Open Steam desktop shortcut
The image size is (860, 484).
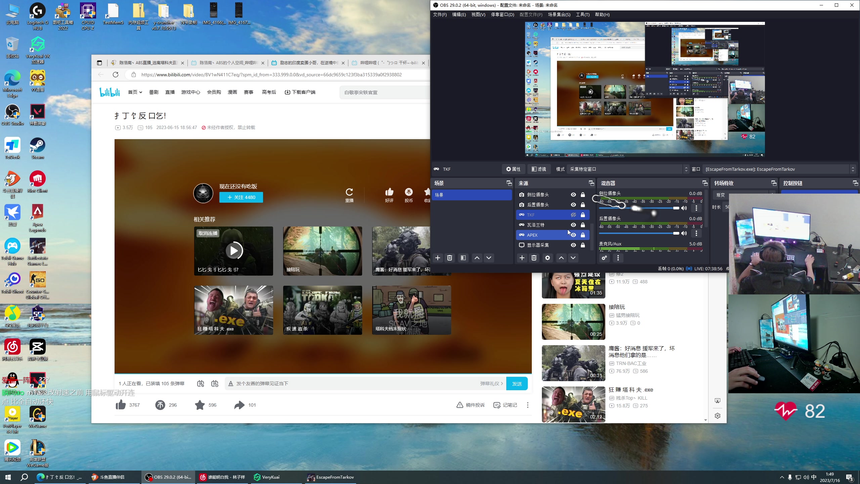pyautogui.click(x=38, y=148)
